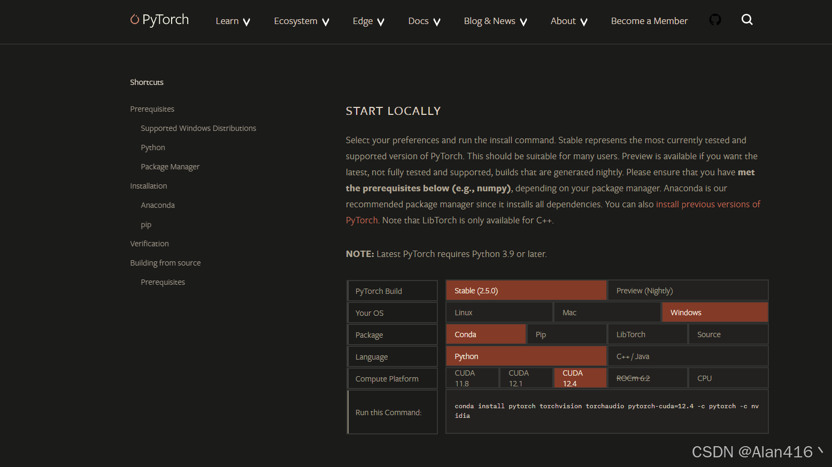Screen dimensions: 832x467
Task: Open the search magnifier icon
Action: [x=747, y=20]
